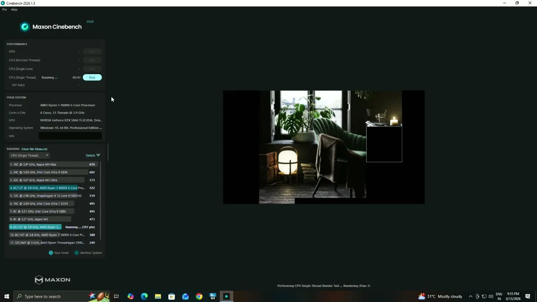The height and width of the screenshot is (302, 537).
Task: Click the render preview image
Action: click(x=323, y=147)
